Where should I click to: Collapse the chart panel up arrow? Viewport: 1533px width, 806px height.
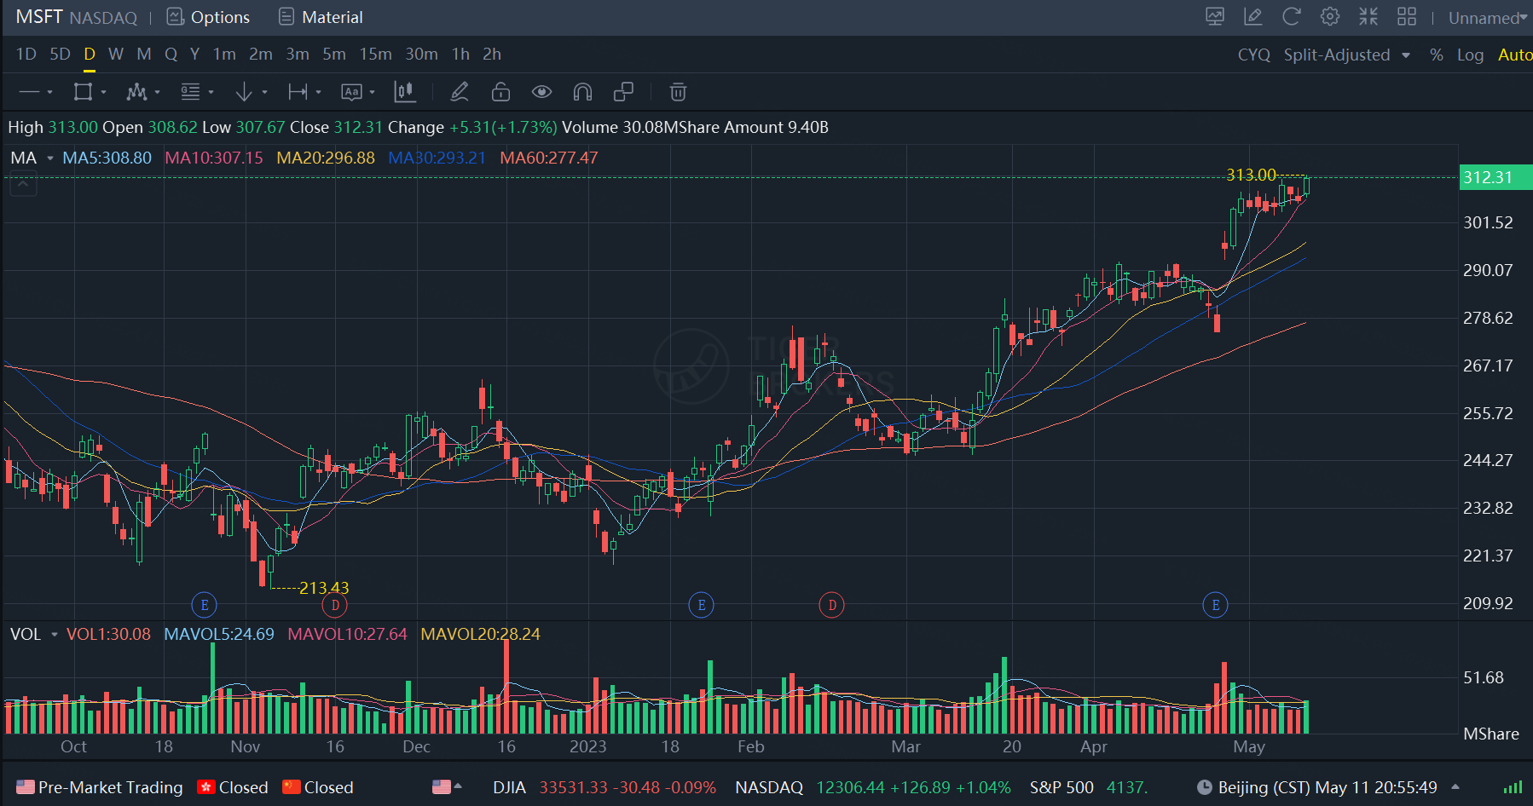click(23, 184)
